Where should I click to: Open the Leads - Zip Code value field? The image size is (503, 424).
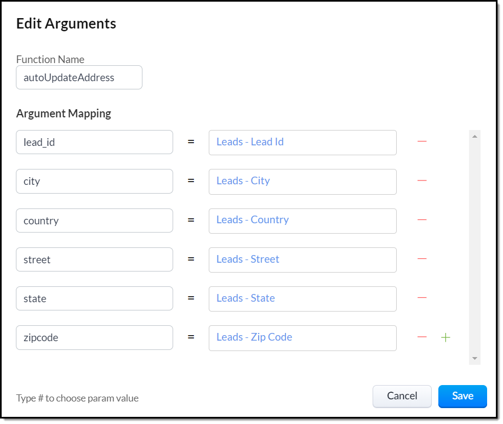302,337
